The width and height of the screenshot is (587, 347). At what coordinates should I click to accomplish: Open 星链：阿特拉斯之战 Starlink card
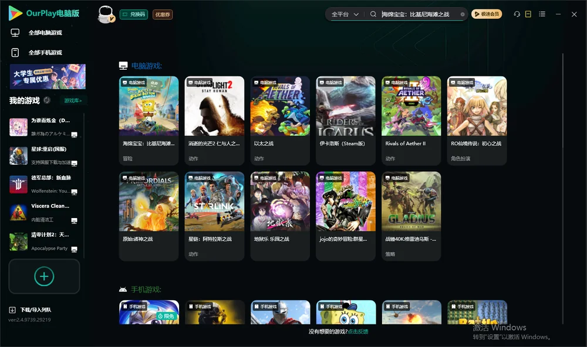pos(214,216)
